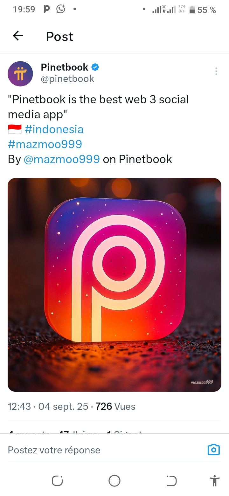Tap the 726 Vues count
Screen dimensions: 229x496
(115, 406)
